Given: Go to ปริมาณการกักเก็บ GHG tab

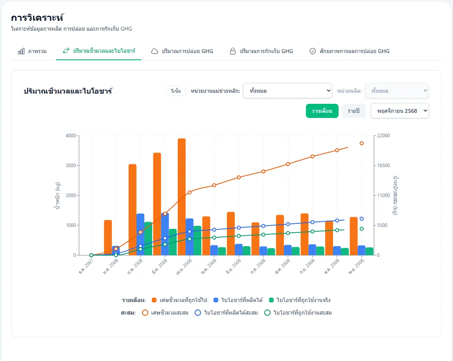Looking at the screenshot, I should 261,51.
